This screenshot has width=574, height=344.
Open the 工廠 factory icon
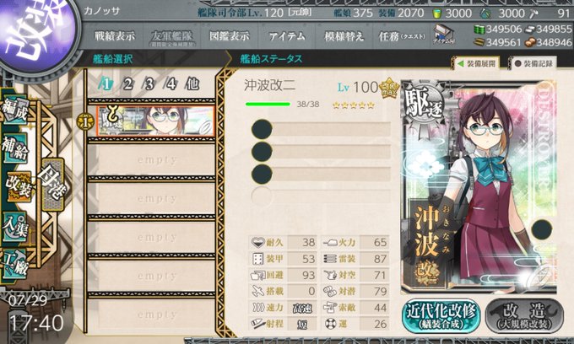tap(14, 264)
